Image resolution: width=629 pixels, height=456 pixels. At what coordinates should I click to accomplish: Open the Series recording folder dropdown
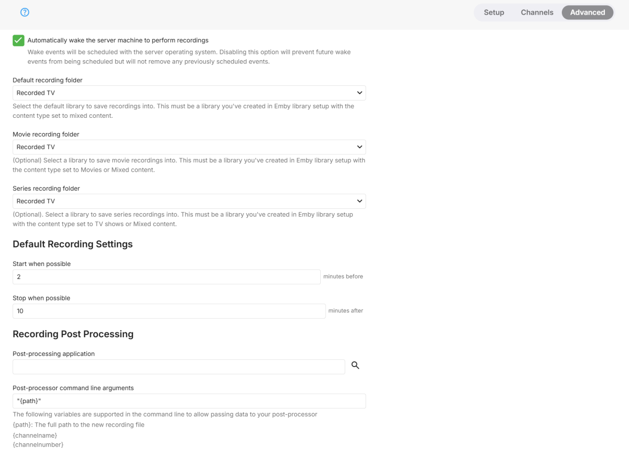[189, 201]
